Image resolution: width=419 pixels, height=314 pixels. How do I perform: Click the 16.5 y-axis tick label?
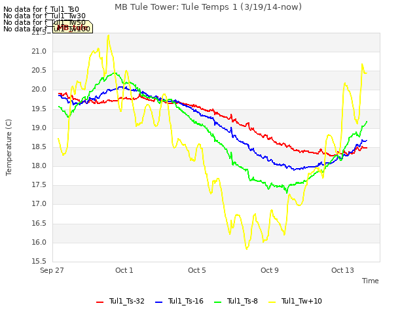39,223
